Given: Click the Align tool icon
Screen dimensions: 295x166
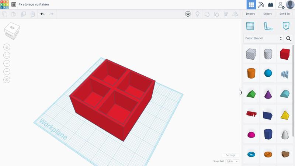Looking at the screenshot, I should pyautogui.click(x=226, y=14).
